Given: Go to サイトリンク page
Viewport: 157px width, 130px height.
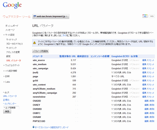Looking at the screenshot, I should point(11,48).
